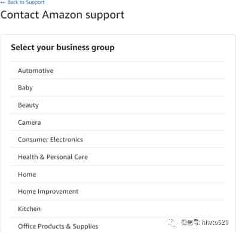Select Beauty from the list
Viewport: 236px width, 233px height.
pyautogui.click(x=117, y=105)
